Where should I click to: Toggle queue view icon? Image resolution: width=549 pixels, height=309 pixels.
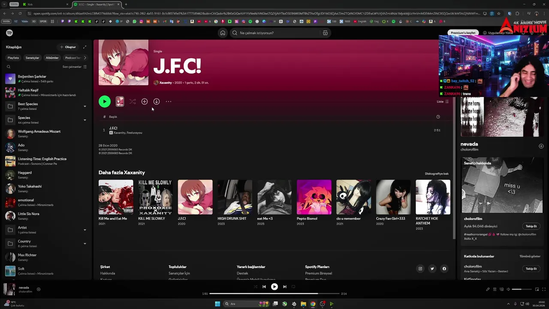(495, 289)
